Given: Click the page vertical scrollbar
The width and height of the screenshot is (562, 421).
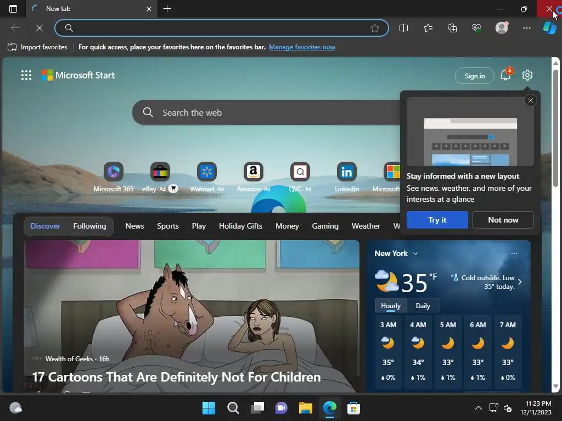Looking at the screenshot, I should click(555, 128).
